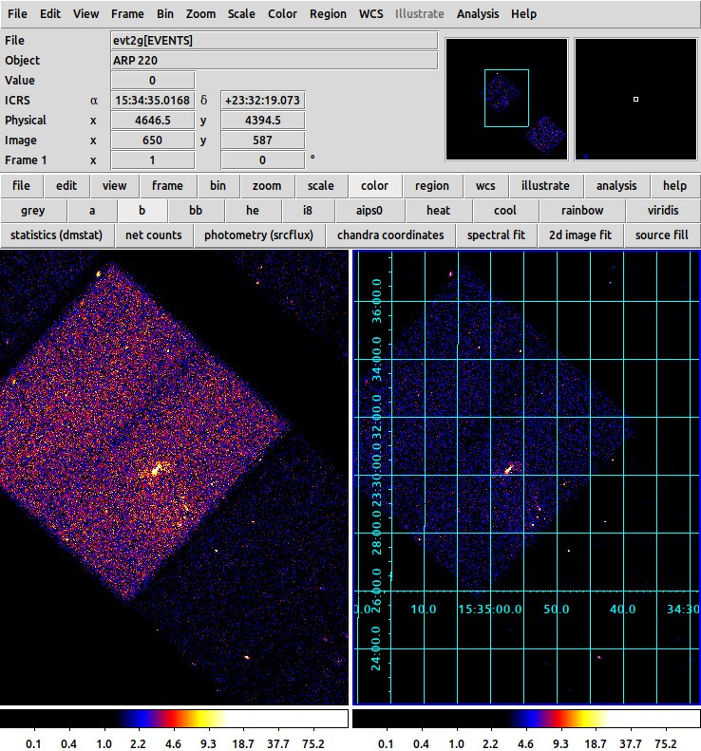
Task: Click the chandra coordinates button
Action: [x=390, y=235]
